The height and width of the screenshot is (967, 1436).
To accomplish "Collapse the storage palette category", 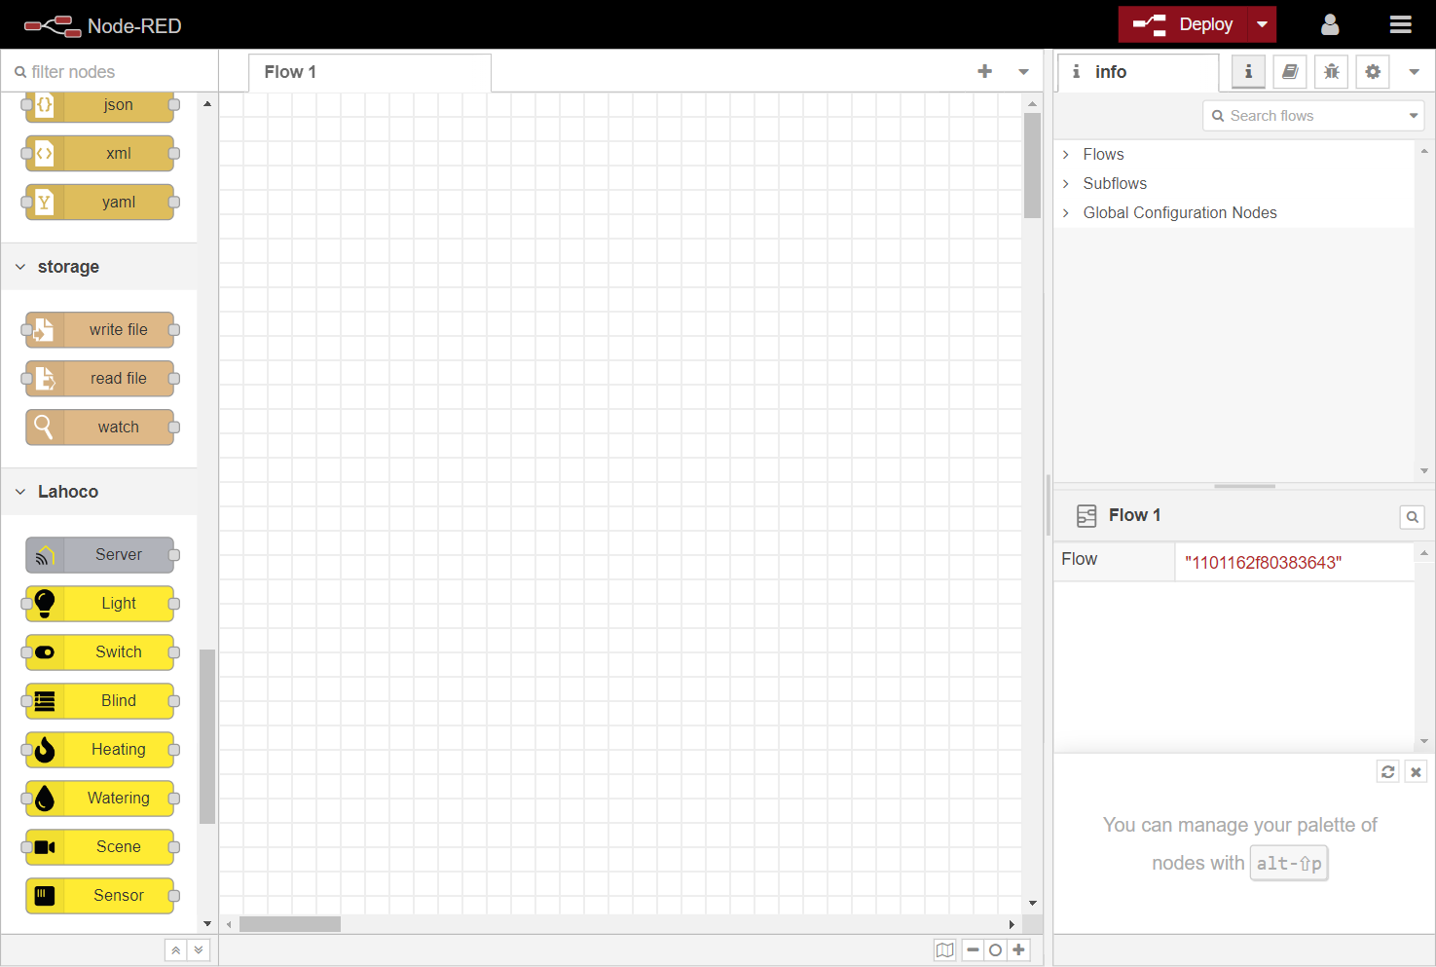I will [x=21, y=267].
